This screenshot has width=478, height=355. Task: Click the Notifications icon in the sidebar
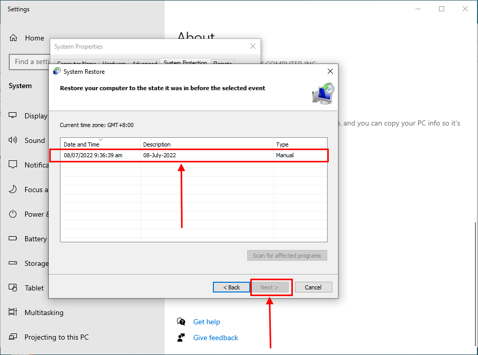pos(12,165)
